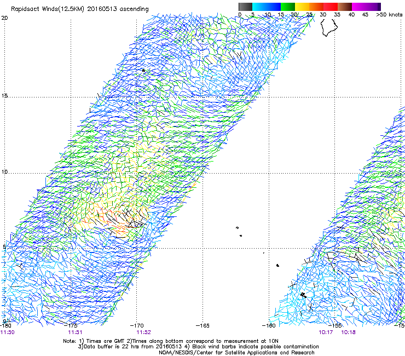The width and height of the screenshot is (405, 356).
Task: Click the "45" legend scale label
Action: click(365, 15)
